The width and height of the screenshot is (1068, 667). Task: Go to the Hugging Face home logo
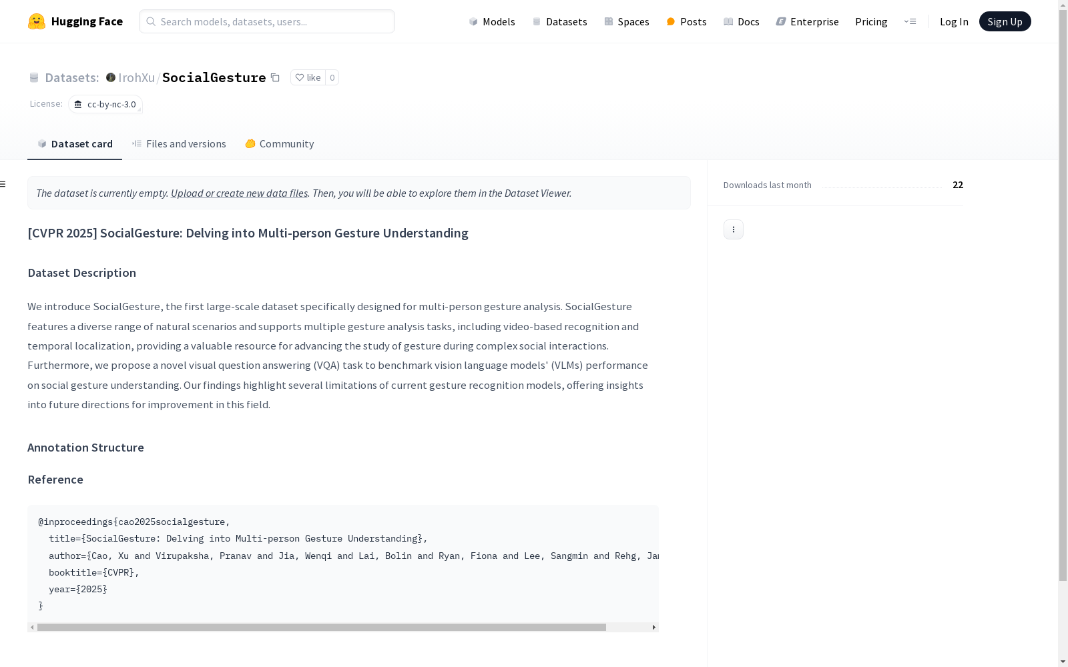(75, 21)
